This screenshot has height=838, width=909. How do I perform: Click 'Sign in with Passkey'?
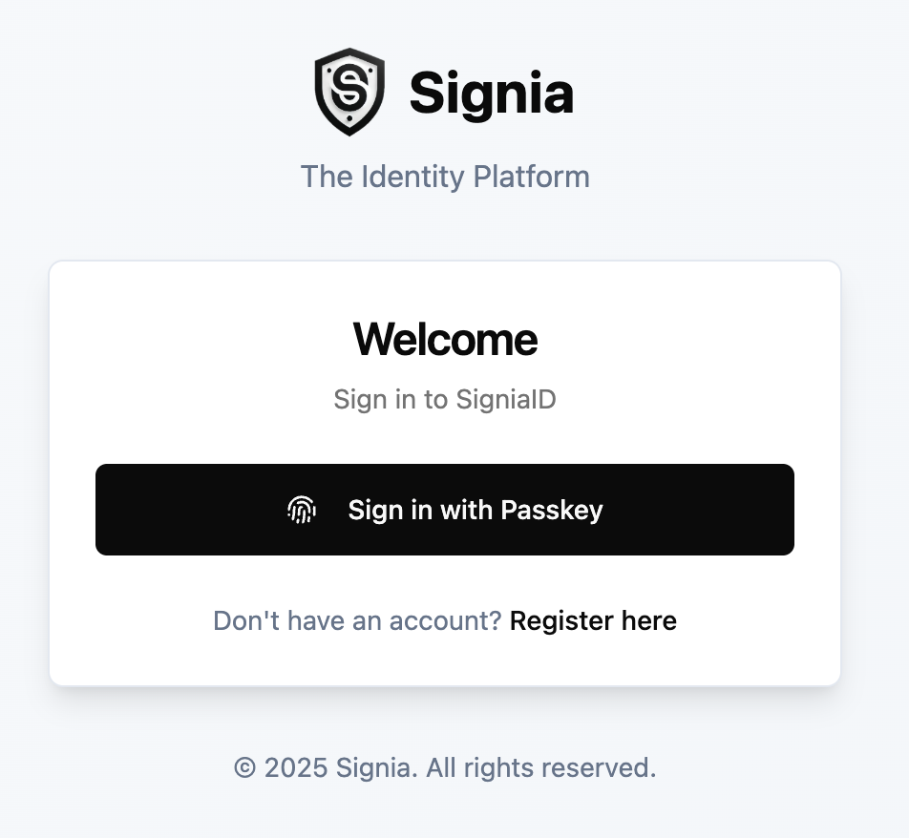pyautogui.click(x=445, y=510)
